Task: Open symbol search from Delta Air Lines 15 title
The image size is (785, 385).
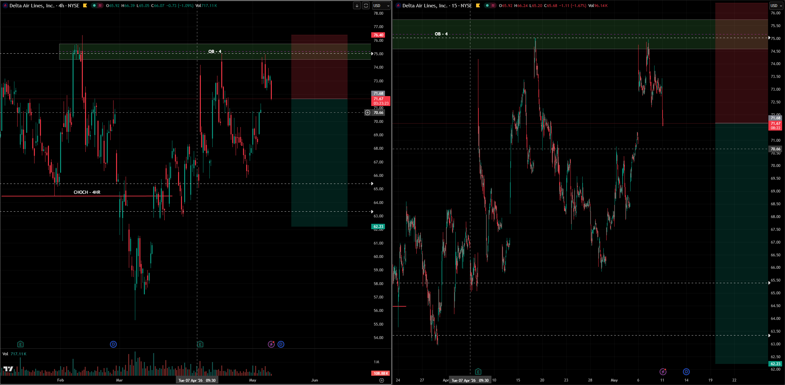Action: (437, 5)
